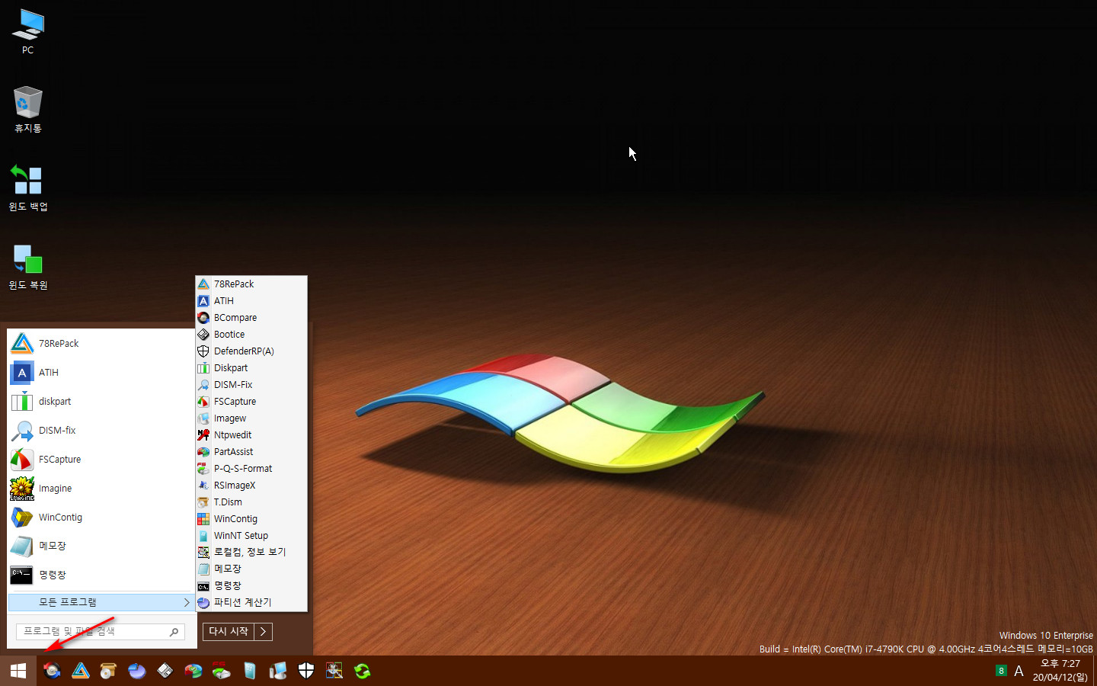This screenshot has width=1097, height=686.
Task: Open the green refresh arrows taskbar icon
Action: 363,671
